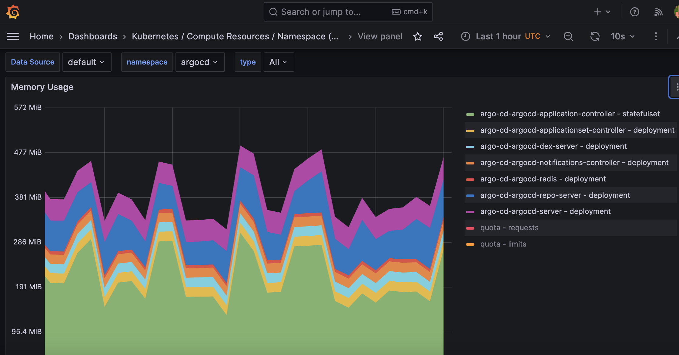
Task: Click the Grafana logo icon
Action: (x=13, y=12)
